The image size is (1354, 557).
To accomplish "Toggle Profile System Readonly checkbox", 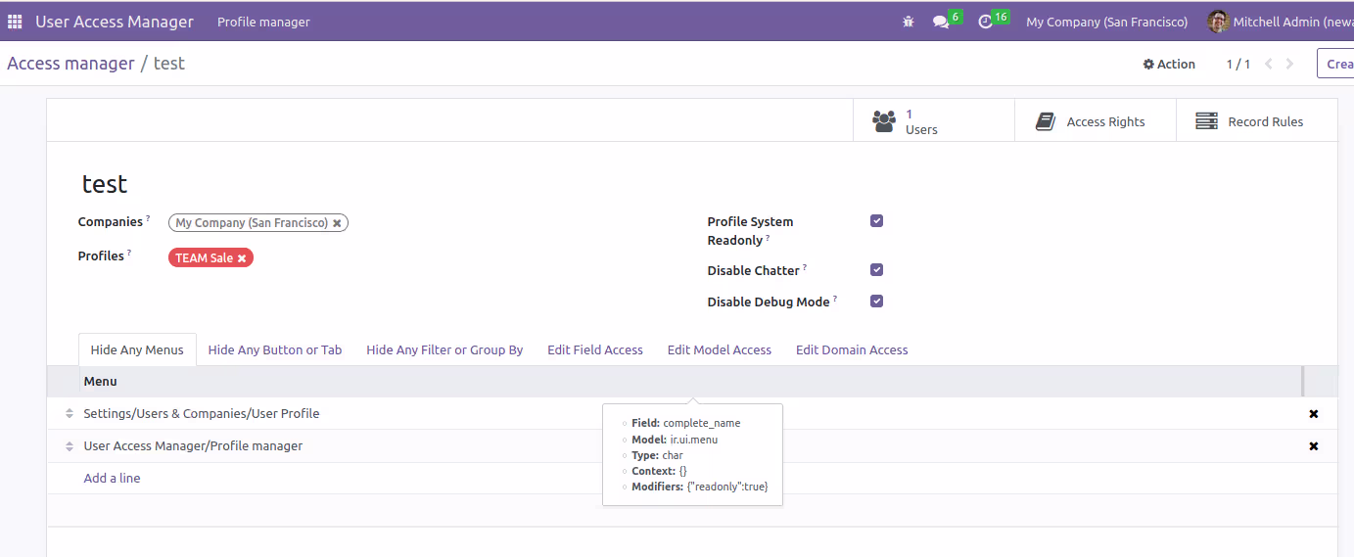I will (876, 221).
